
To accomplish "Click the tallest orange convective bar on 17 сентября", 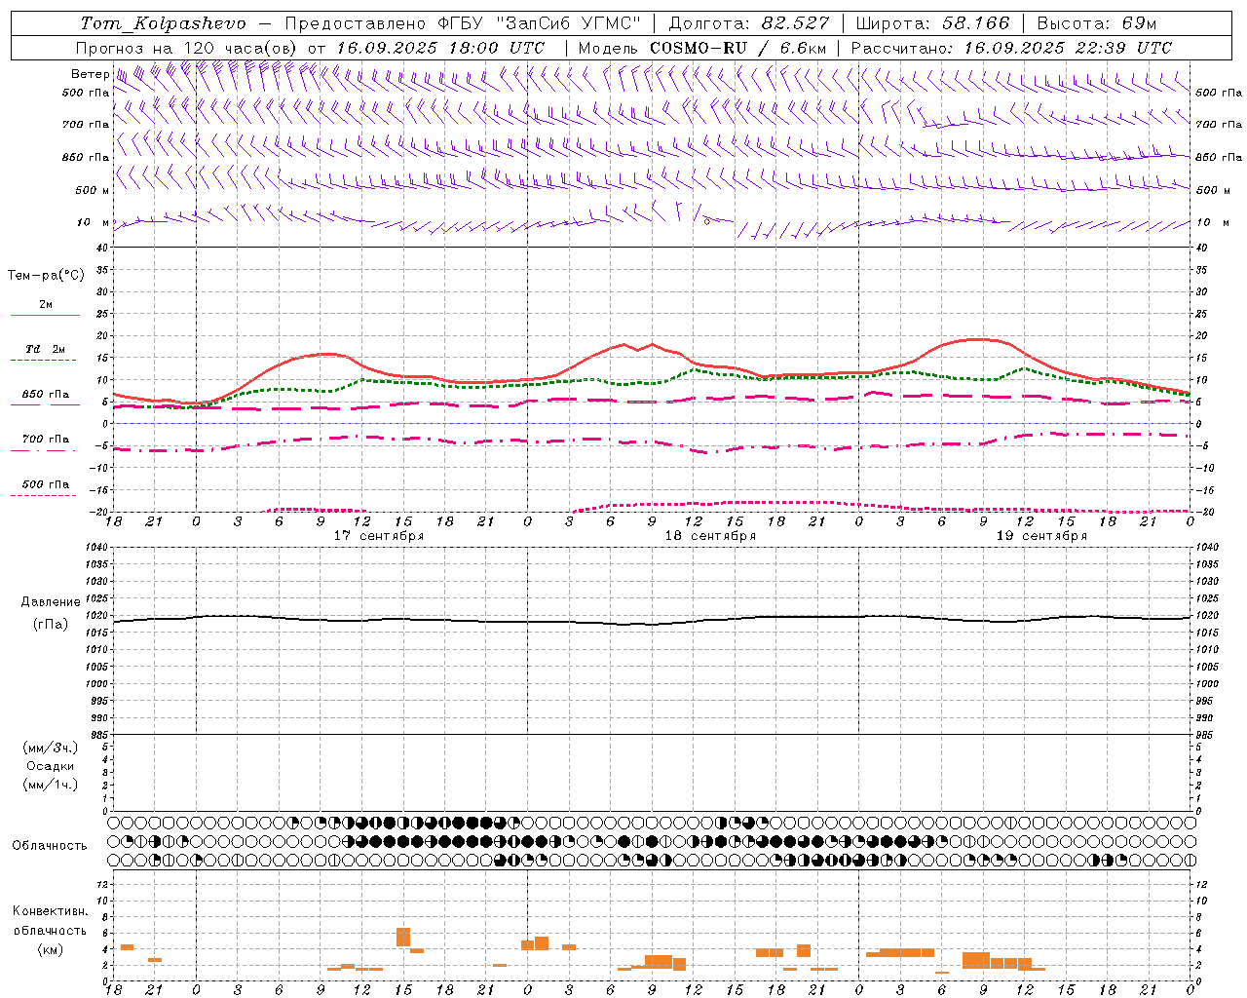I will [x=403, y=937].
